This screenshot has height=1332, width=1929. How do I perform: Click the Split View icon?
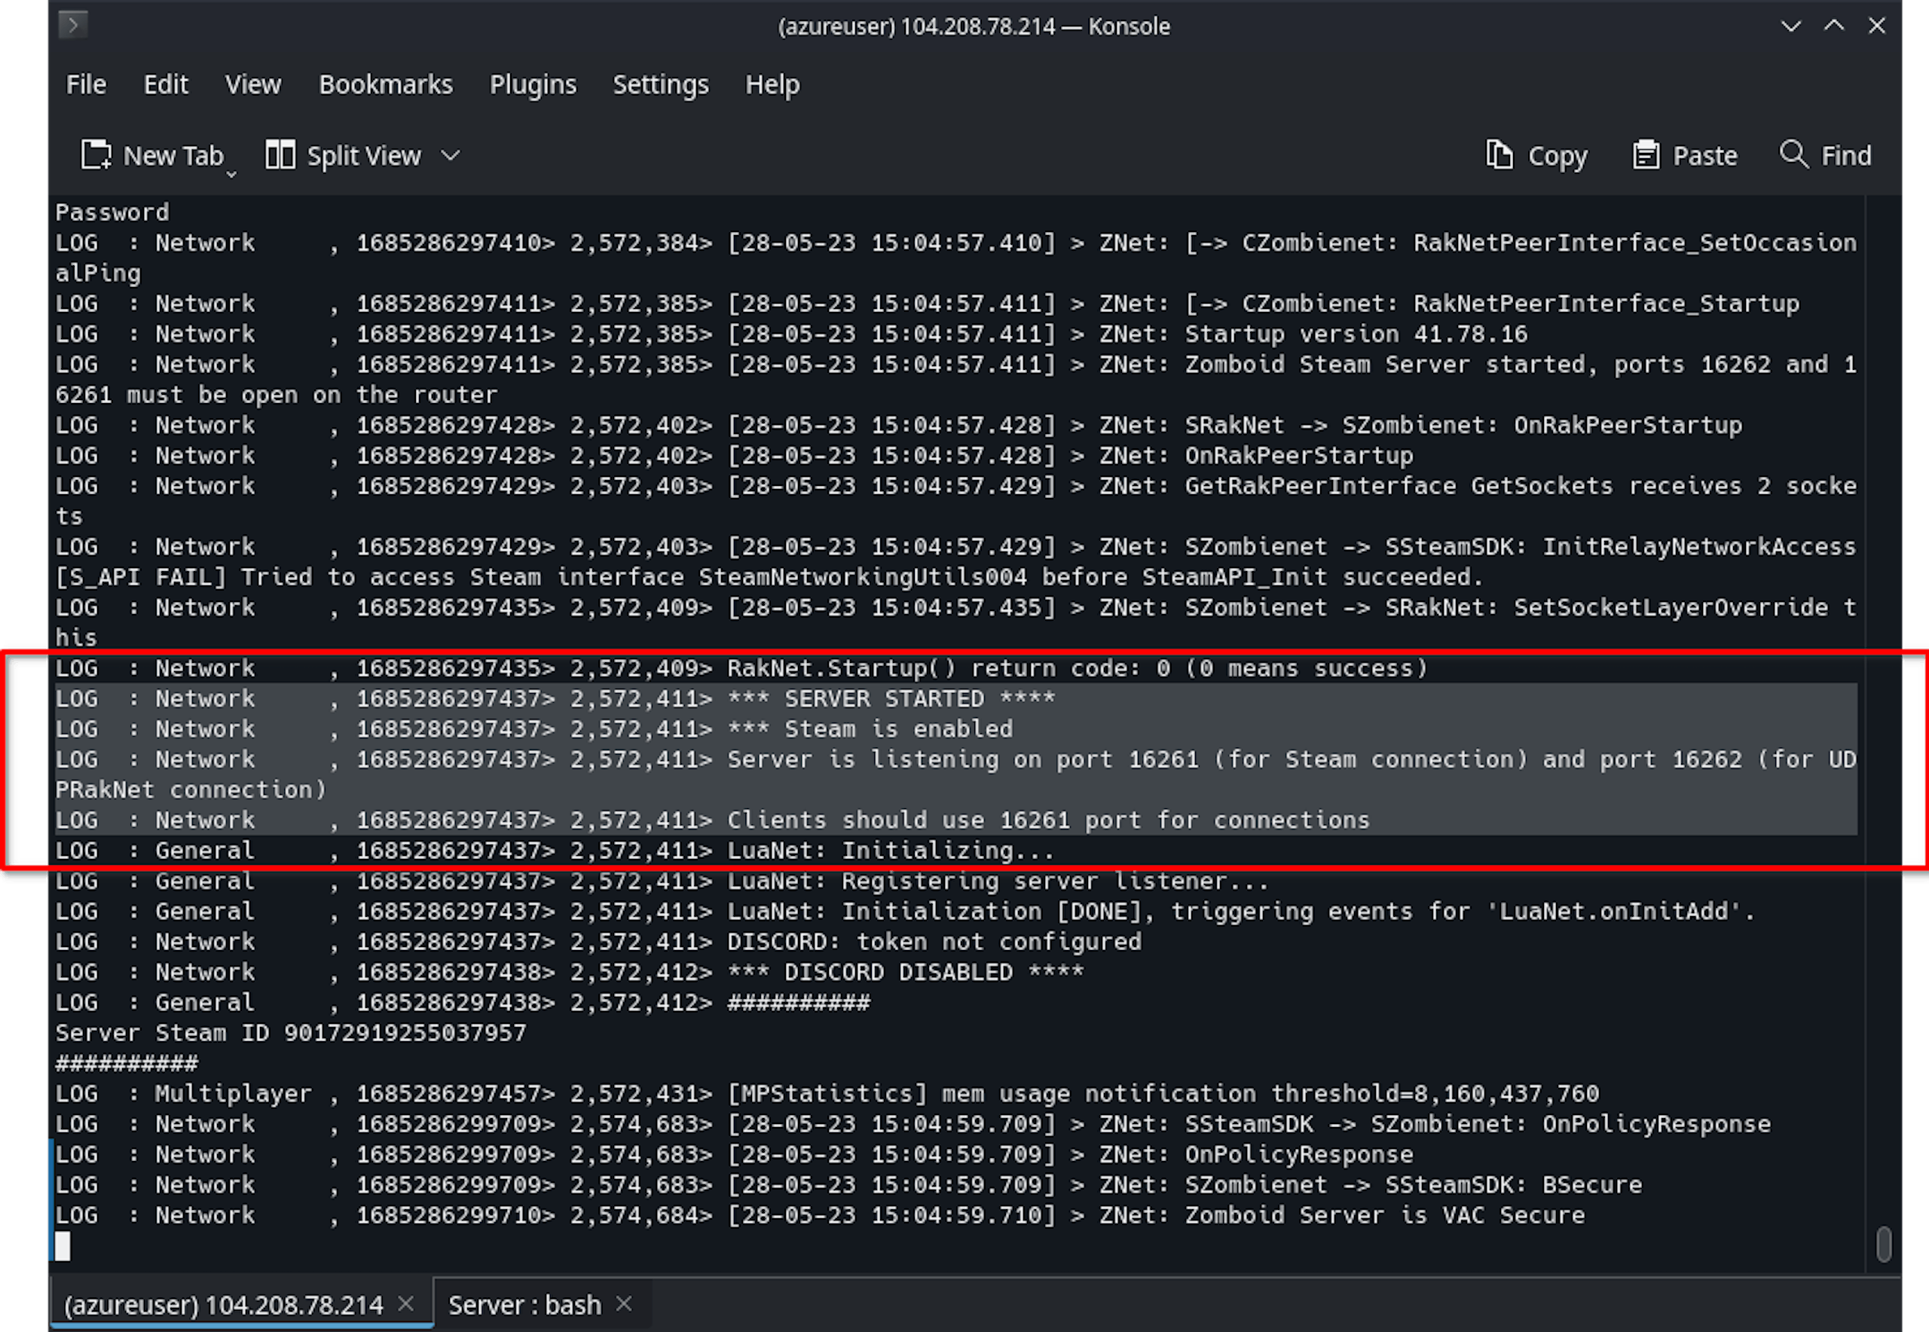pyautogui.click(x=280, y=154)
